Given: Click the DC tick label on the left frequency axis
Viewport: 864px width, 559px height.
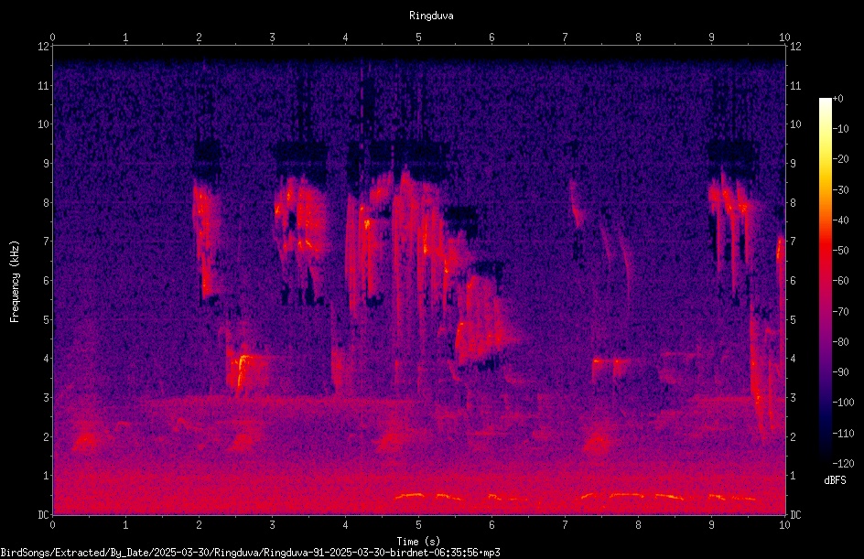Looking at the screenshot, I should click(x=43, y=515).
